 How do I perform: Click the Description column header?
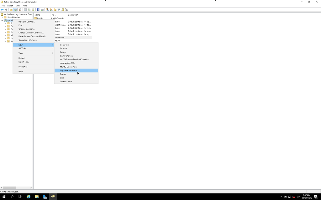pyautogui.click(x=73, y=15)
